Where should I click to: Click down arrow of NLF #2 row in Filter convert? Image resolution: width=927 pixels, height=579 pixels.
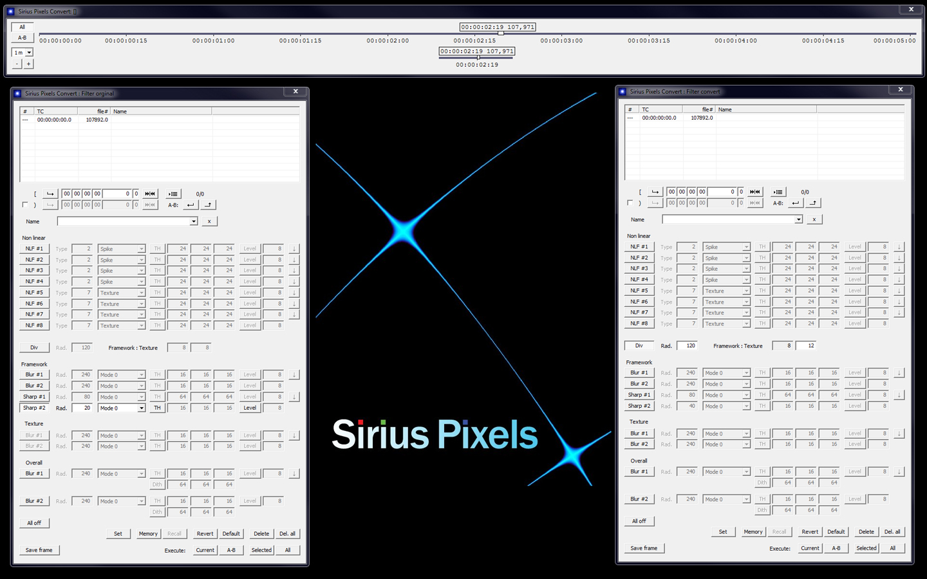(899, 258)
